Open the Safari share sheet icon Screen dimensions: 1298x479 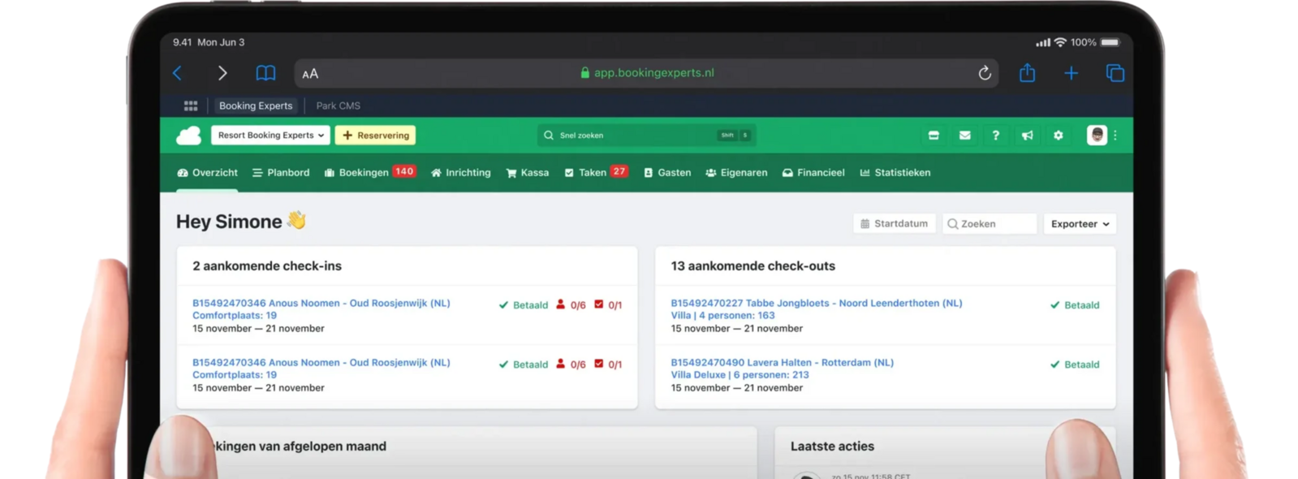tap(1028, 72)
